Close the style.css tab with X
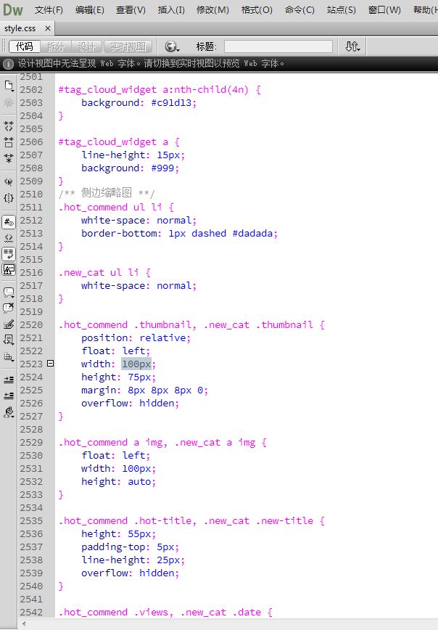 (x=47, y=28)
